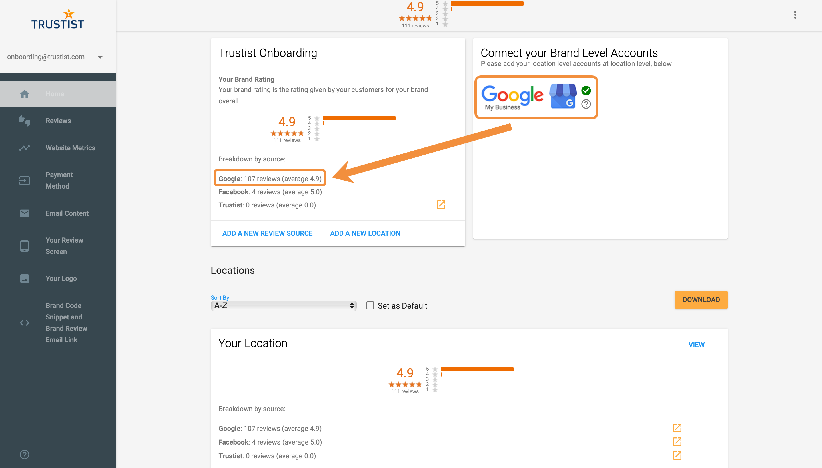Image resolution: width=822 pixels, height=468 pixels.
Task: Click the Home icon in sidebar
Action: coord(24,93)
